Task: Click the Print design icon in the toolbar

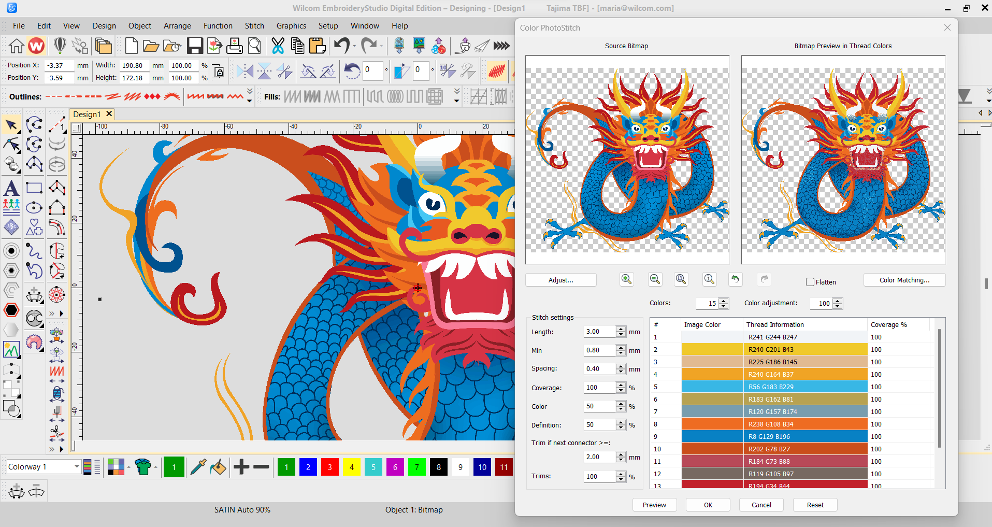Action: coord(235,46)
